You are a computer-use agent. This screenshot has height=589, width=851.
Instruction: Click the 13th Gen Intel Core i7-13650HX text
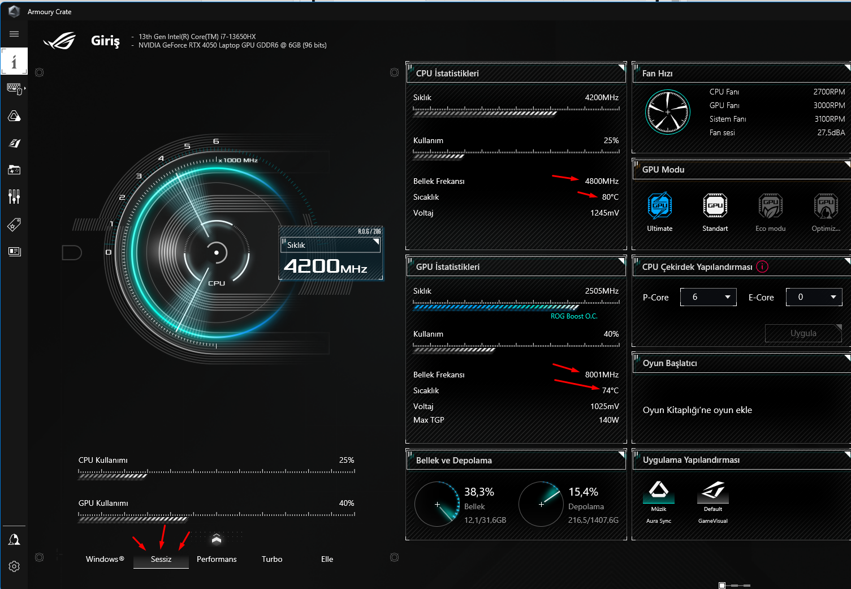[197, 37]
